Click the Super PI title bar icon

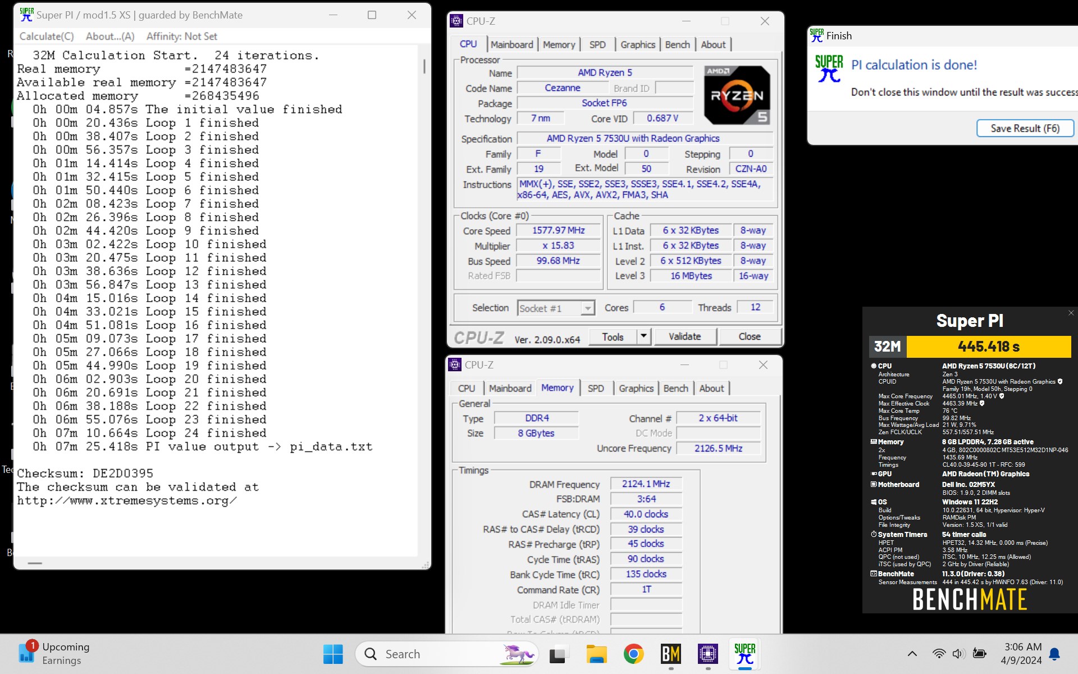click(26, 15)
